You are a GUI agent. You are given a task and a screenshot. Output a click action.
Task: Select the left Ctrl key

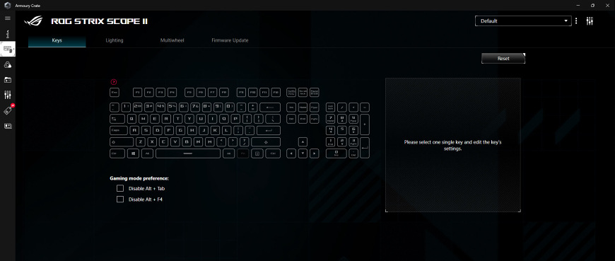point(117,153)
